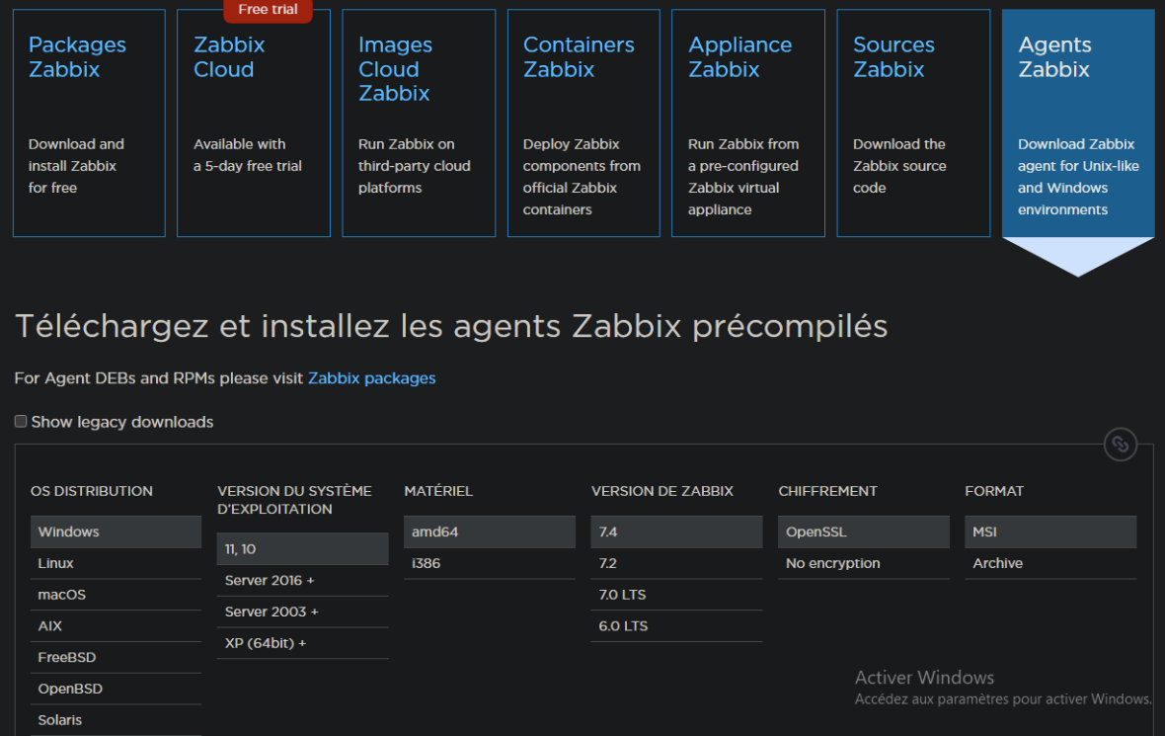Choose i386 hardware option

pyautogui.click(x=427, y=563)
